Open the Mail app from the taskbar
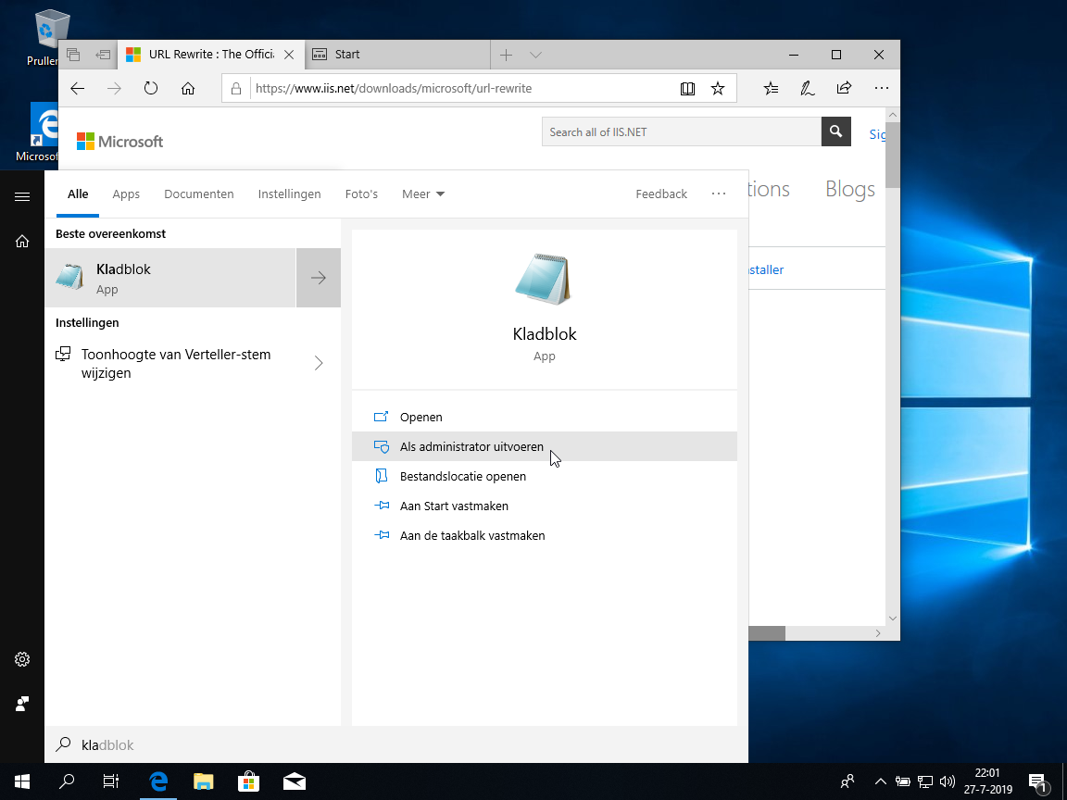The image size is (1067, 800). click(294, 781)
